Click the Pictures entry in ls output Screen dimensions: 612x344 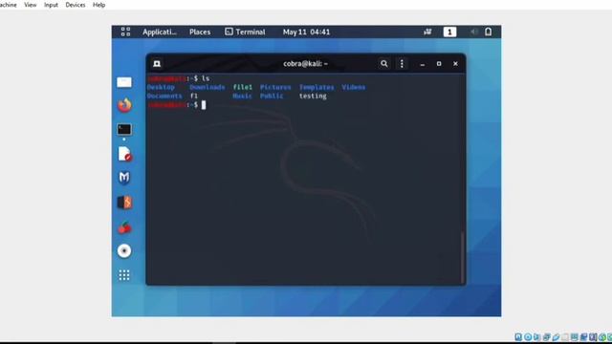(x=275, y=87)
